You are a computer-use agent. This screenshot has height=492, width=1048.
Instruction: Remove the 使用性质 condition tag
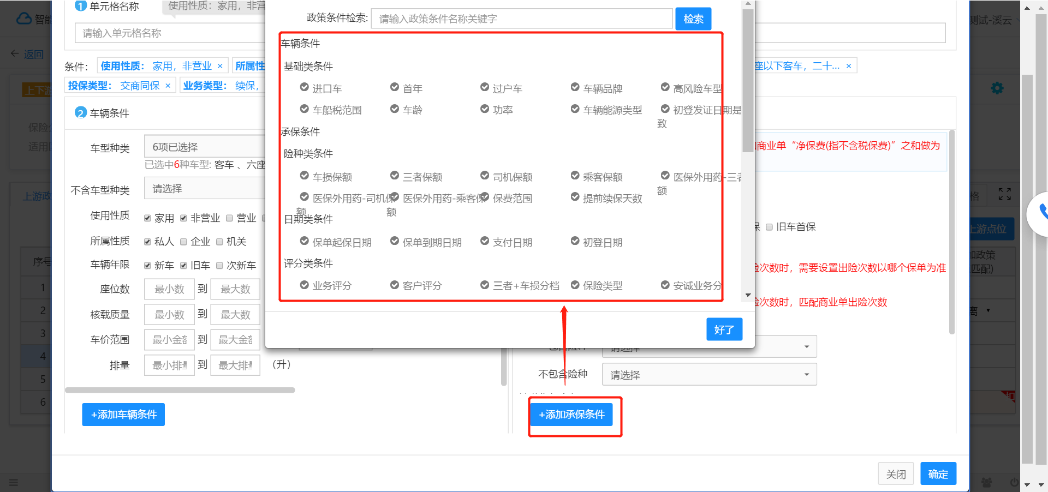[x=220, y=66]
